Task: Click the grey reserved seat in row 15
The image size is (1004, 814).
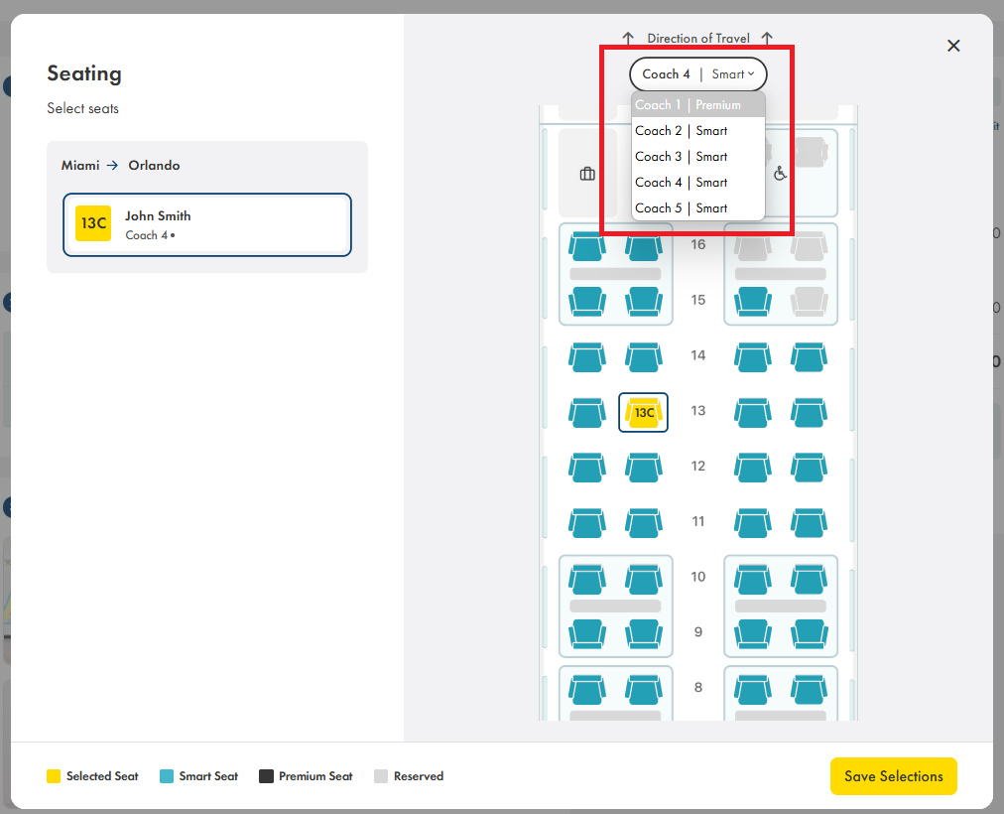Action: 810,300
